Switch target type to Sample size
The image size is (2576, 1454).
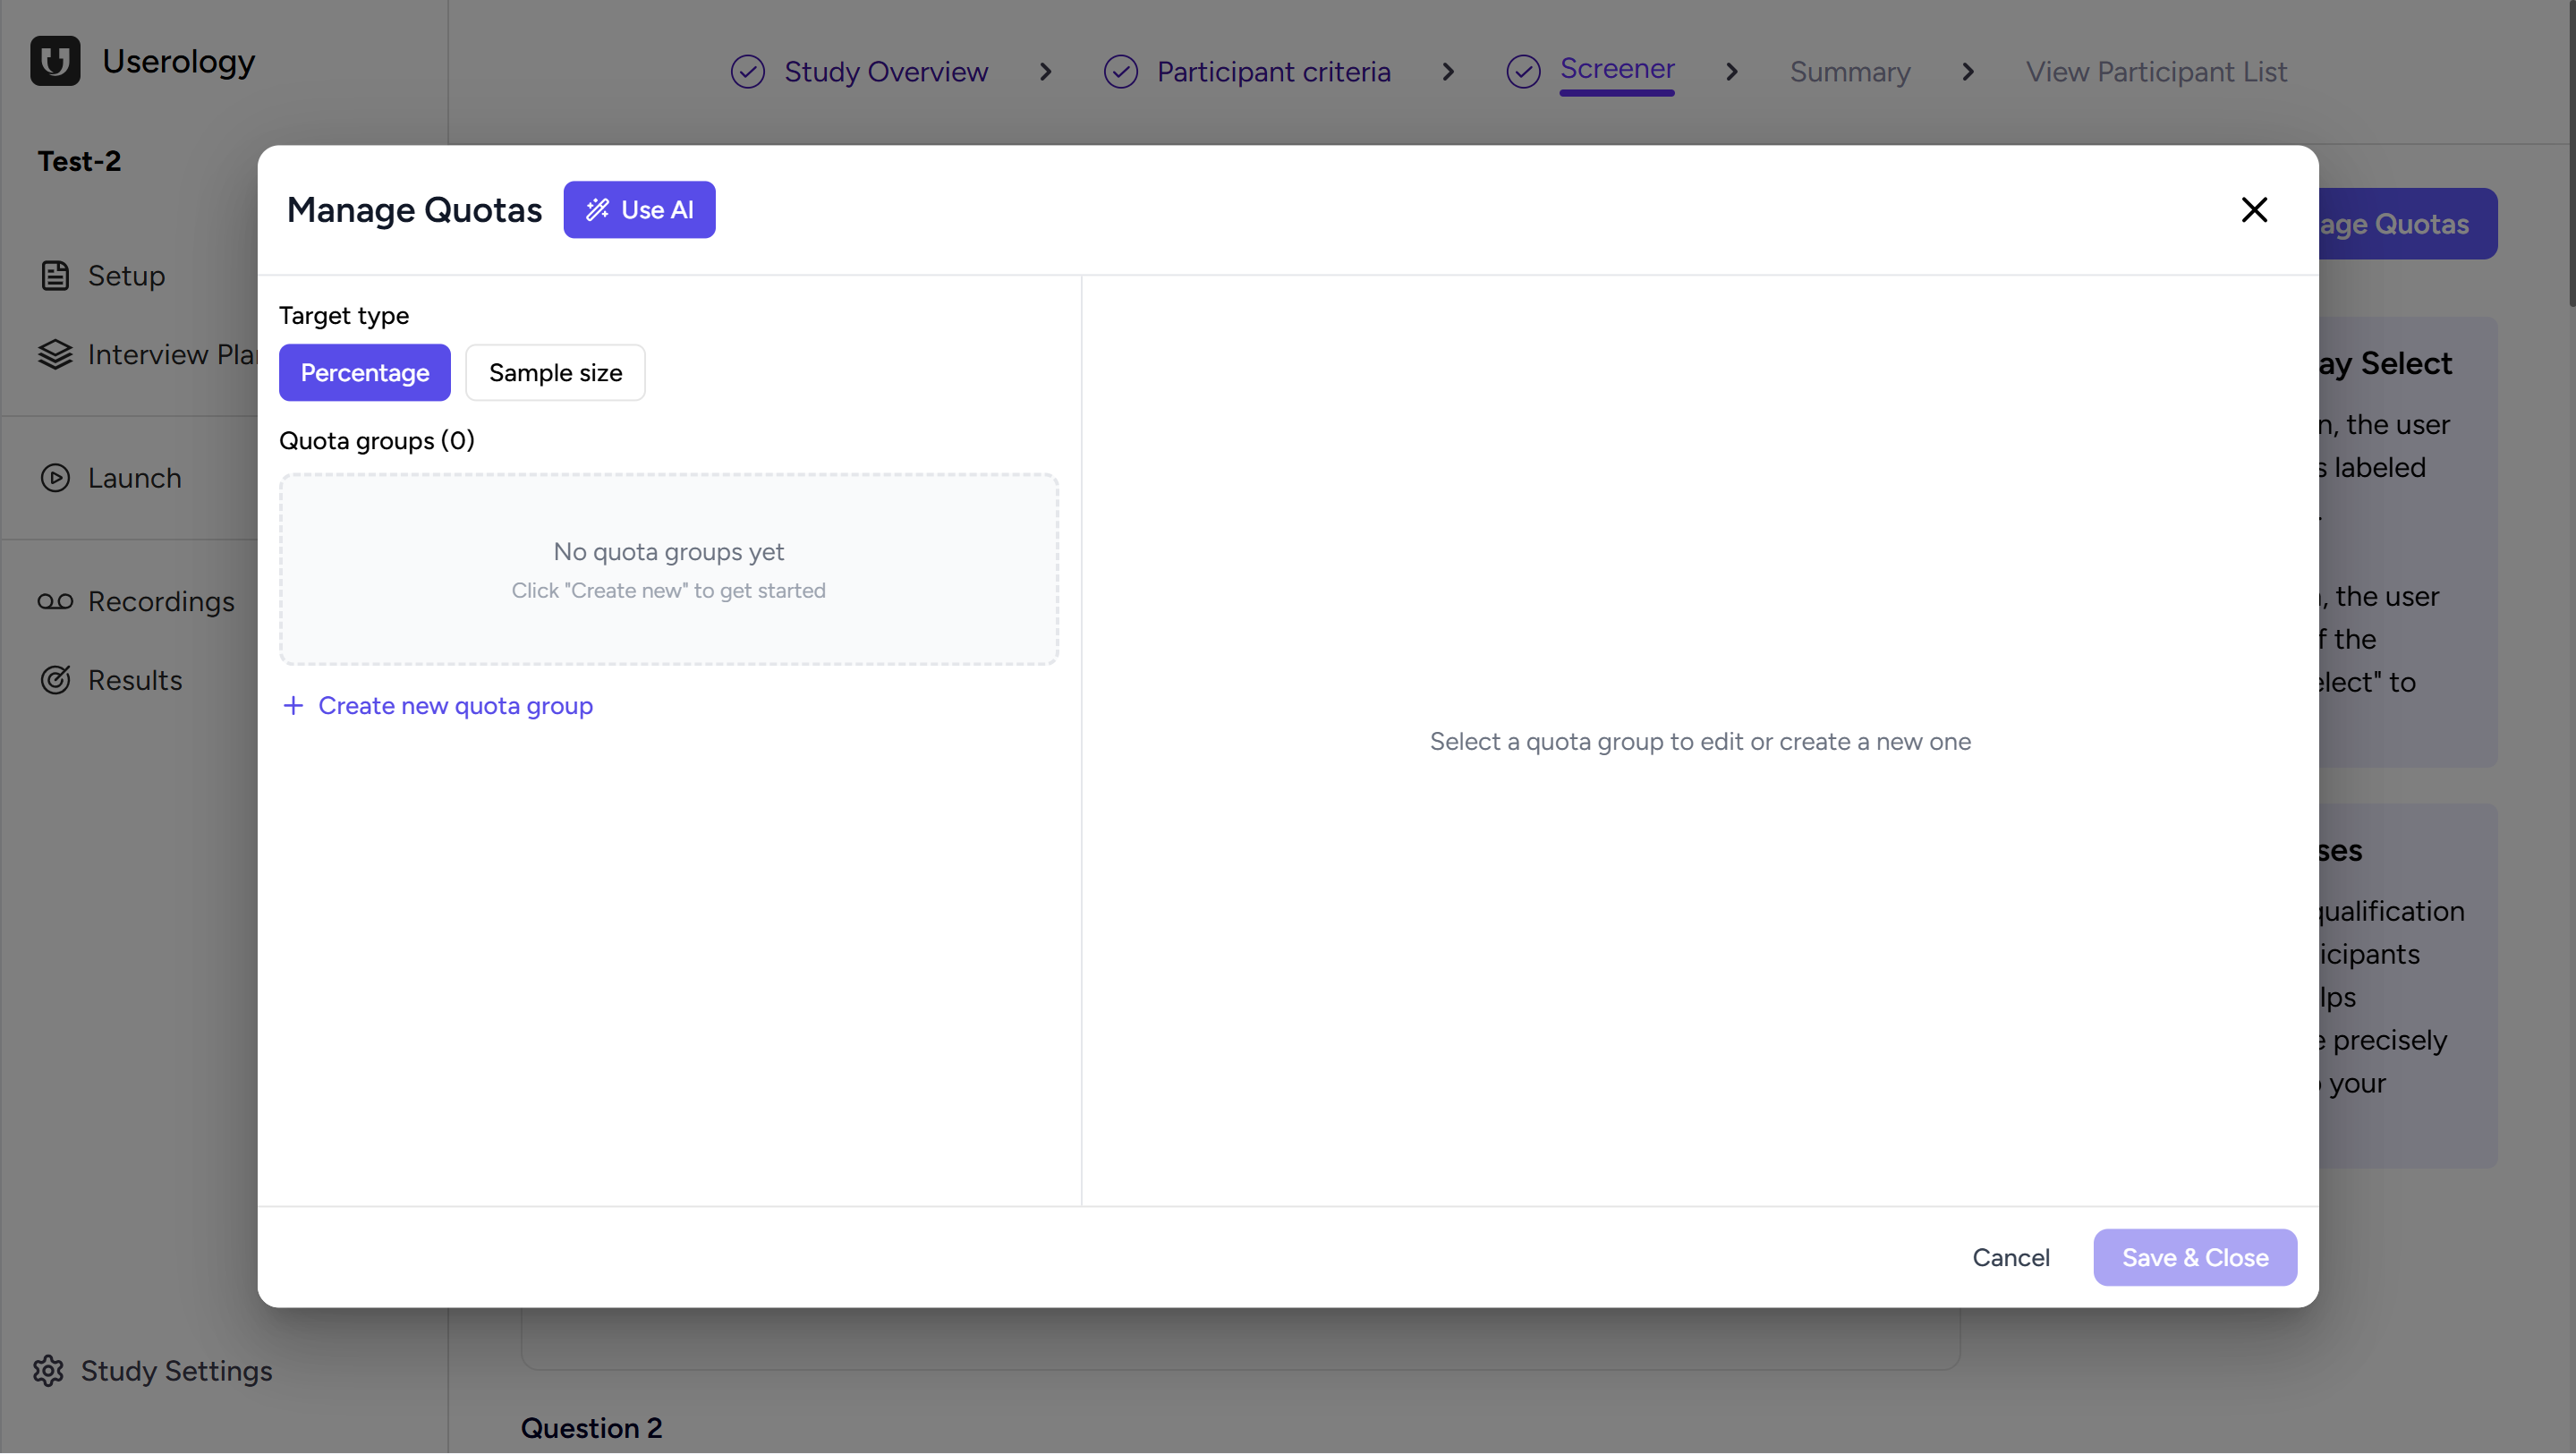[x=554, y=372]
